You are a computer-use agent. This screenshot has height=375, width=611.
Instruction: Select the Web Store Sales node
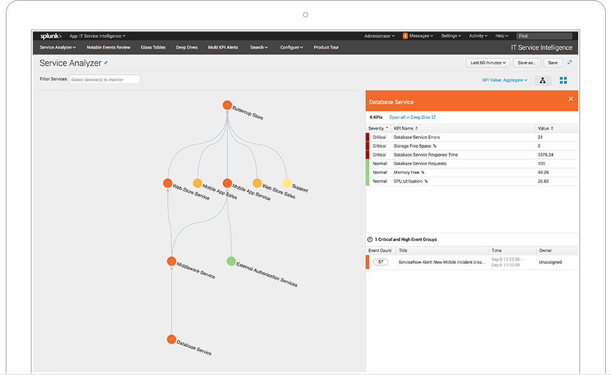tap(257, 183)
